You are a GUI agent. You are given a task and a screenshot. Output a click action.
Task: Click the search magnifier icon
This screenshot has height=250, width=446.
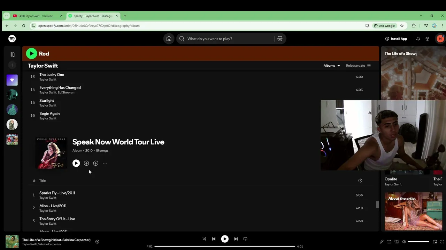(182, 39)
